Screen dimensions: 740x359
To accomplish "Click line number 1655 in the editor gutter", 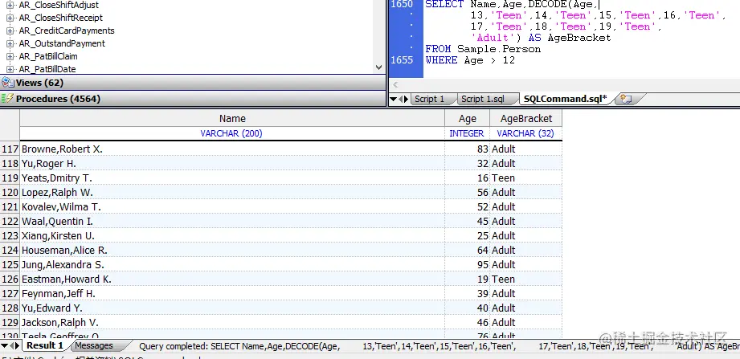I will pos(402,60).
